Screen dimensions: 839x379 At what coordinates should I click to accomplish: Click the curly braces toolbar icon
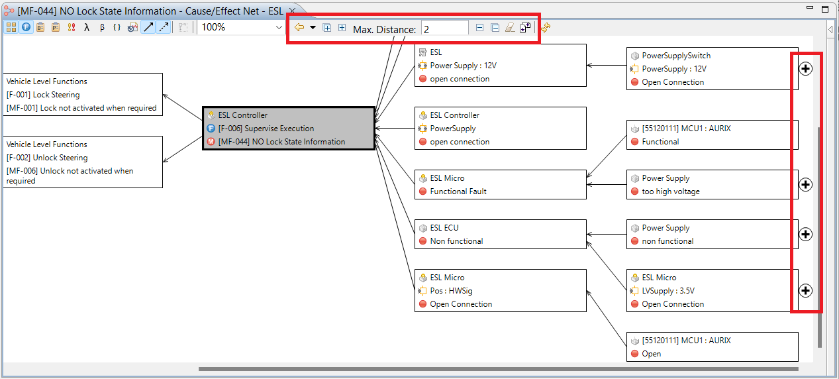coord(117,28)
